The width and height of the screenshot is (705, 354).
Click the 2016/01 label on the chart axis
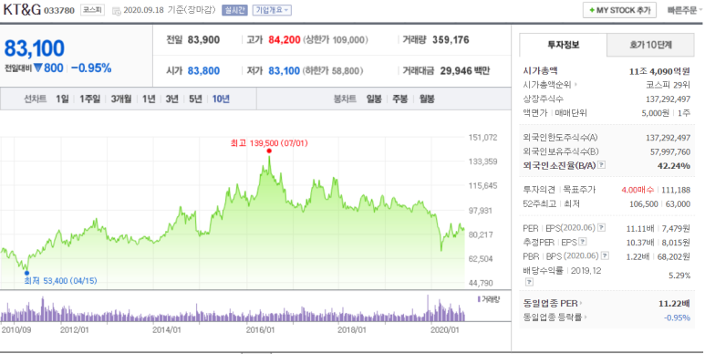[x=260, y=330]
